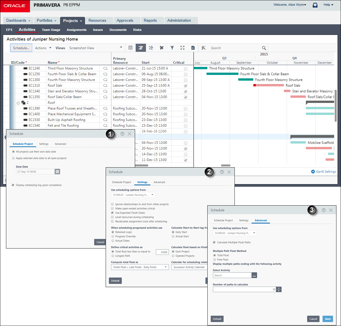Screen dimensions: 341x326
Task: Open the Help dropdown menu
Action: coord(328,5)
